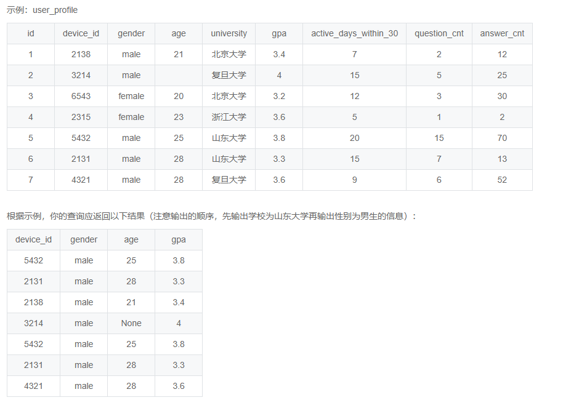Viewport: 563px width, 408px height.
Task: Click question_cnt '1' in the device 2315 row
Action: pos(439,117)
